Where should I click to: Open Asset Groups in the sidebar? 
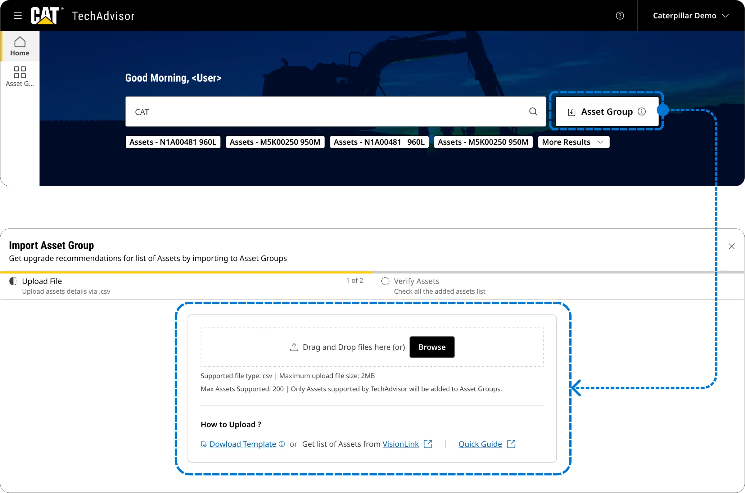point(20,76)
